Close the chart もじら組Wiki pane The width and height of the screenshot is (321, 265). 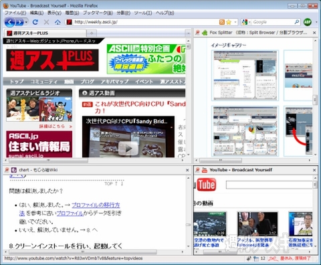coord(187,170)
